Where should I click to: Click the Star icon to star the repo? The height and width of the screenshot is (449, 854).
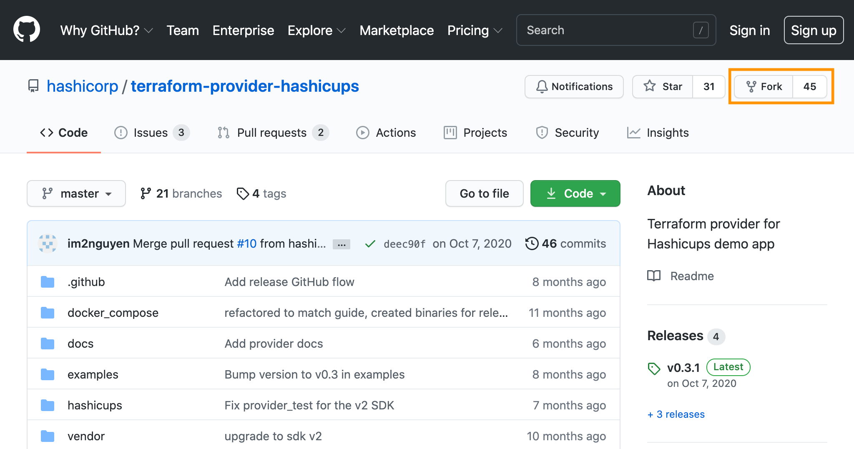pyautogui.click(x=649, y=86)
